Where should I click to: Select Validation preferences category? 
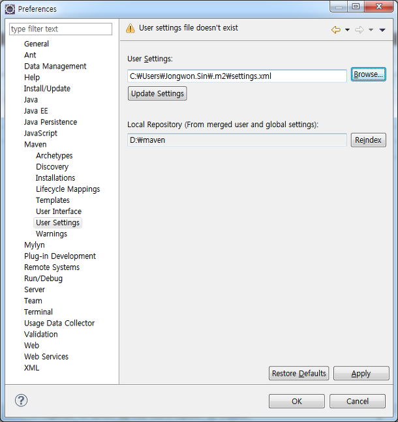pyautogui.click(x=41, y=334)
